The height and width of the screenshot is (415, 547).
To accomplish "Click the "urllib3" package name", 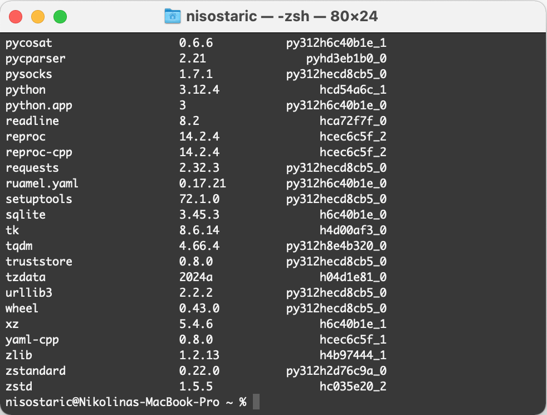I will pyautogui.click(x=29, y=293).
